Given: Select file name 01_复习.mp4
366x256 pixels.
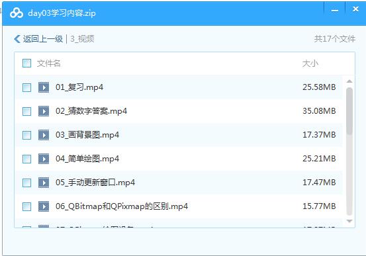Looking at the screenshot, I should tap(79, 87).
